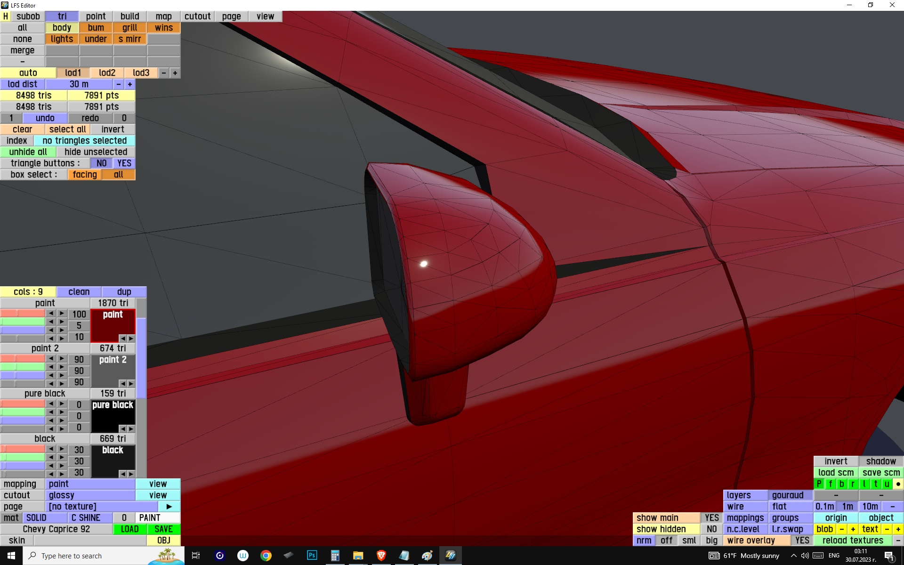Toggle show hidden NO button

point(711,529)
